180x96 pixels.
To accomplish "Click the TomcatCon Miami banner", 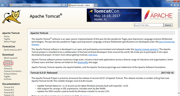I will click(x=114, y=15).
